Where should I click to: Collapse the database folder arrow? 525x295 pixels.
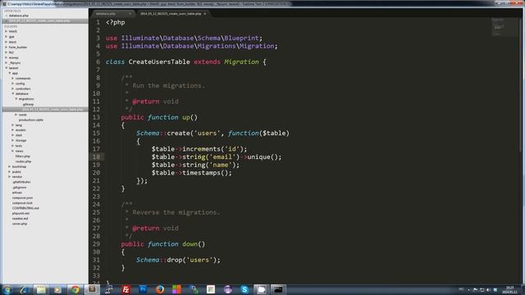13,93
